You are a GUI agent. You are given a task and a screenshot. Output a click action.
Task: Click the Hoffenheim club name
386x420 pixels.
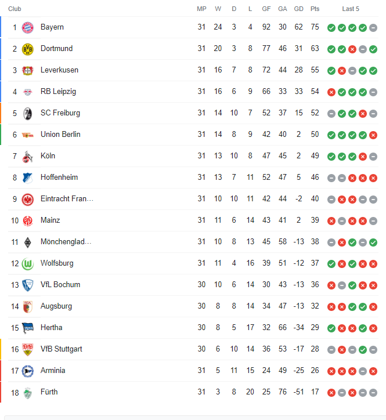point(59,177)
